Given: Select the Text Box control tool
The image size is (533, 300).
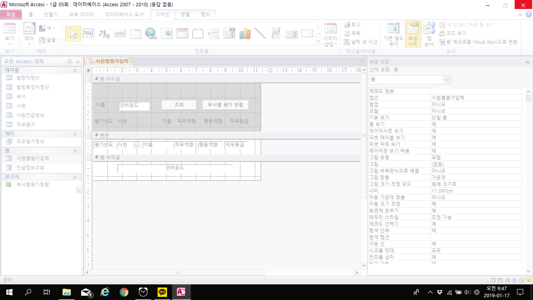Looking at the screenshot, I should coord(89,34).
